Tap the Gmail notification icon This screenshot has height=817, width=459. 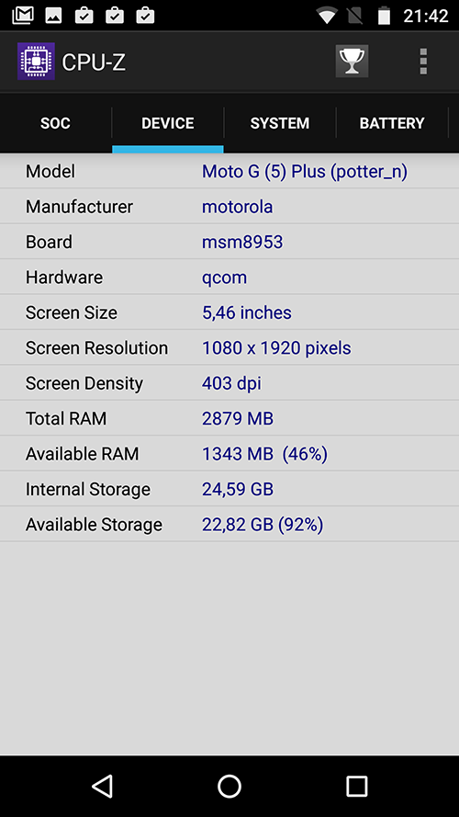[23, 15]
